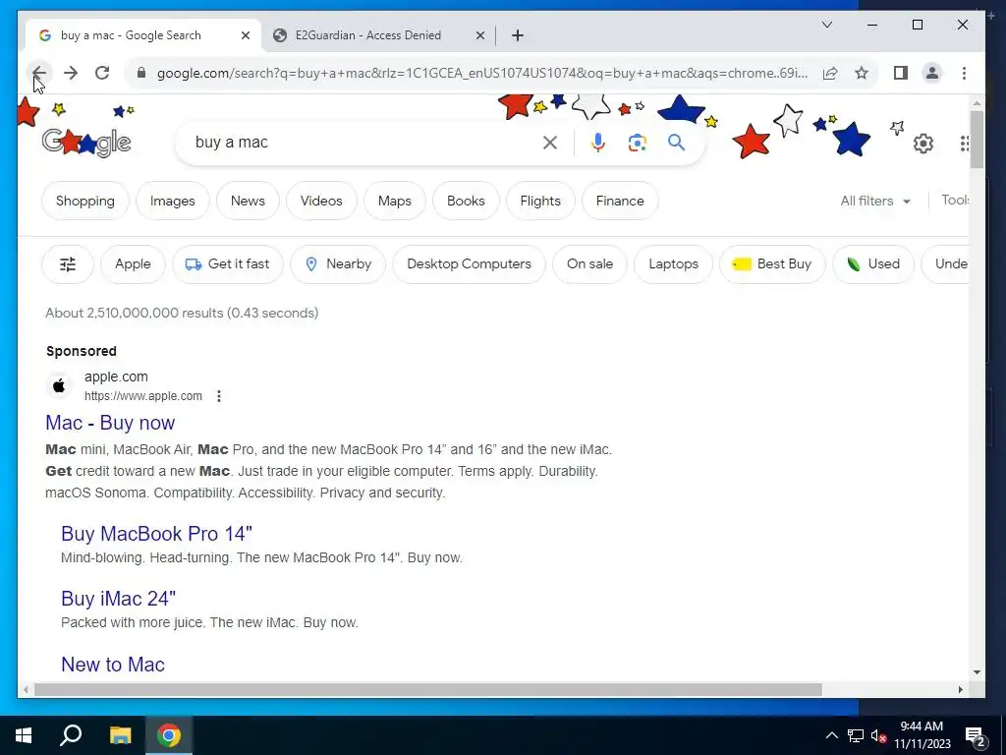1006x755 pixels.
Task: Select Books search category
Action: (x=466, y=201)
